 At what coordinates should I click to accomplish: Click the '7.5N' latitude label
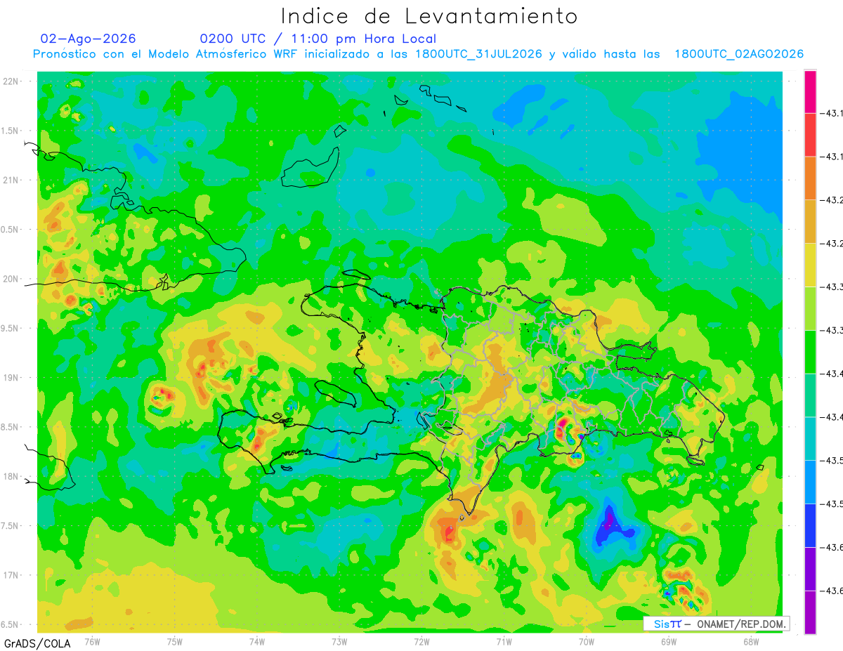click(x=11, y=526)
